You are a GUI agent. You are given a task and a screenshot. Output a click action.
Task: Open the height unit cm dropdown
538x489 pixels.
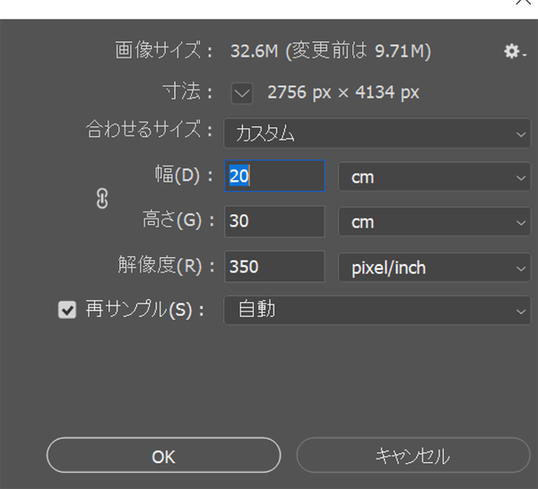(x=434, y=221)
